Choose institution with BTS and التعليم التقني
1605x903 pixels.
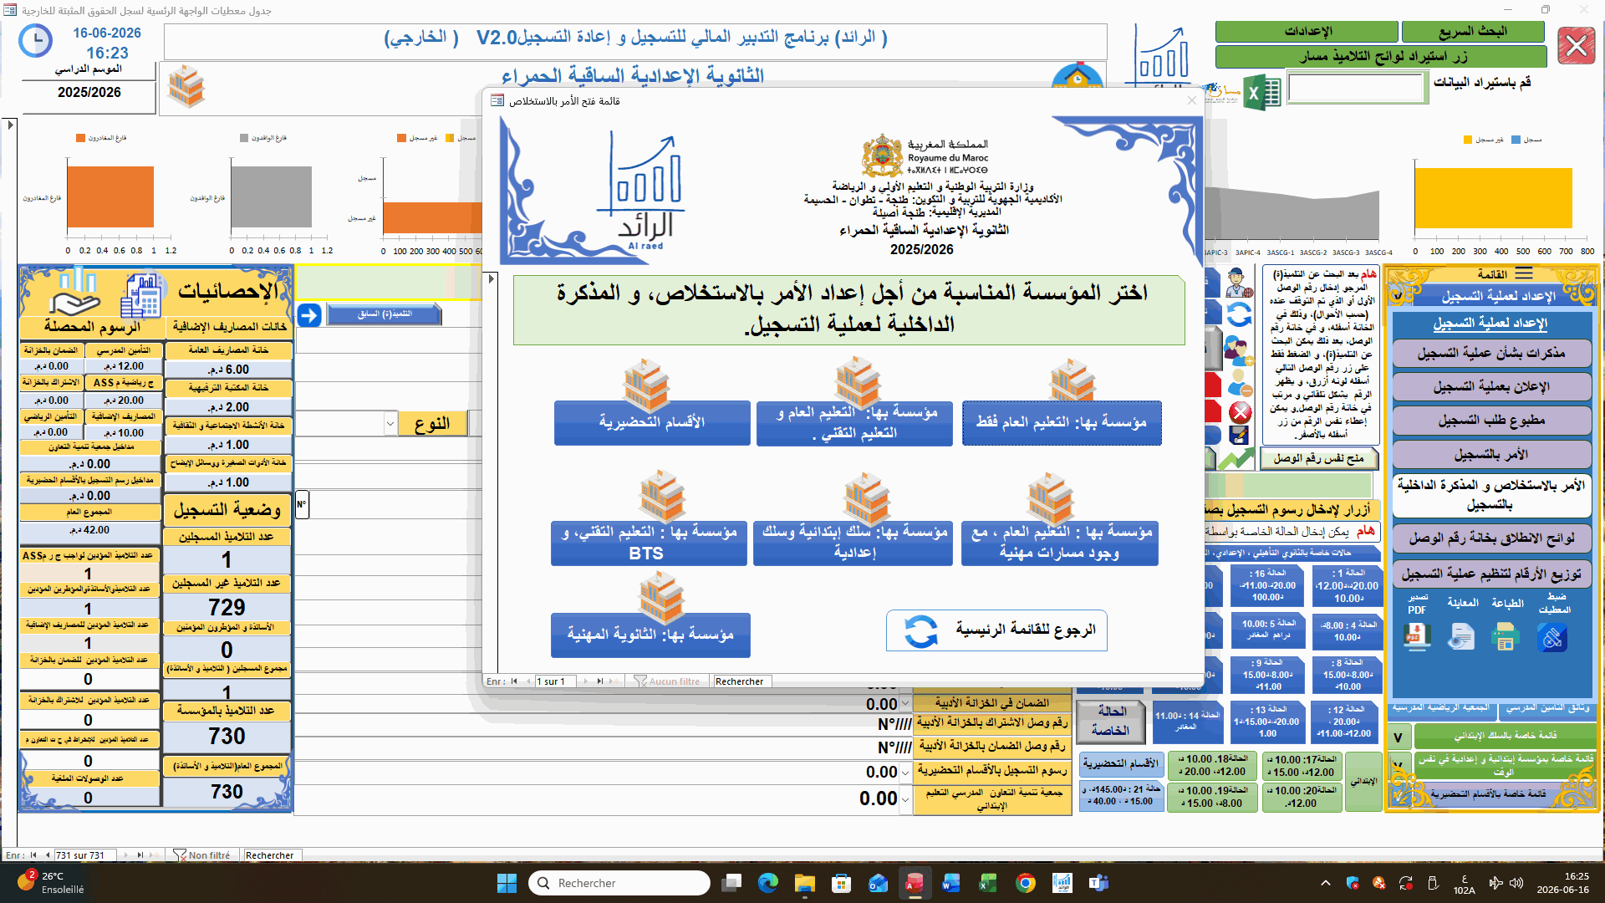(649, 543)
